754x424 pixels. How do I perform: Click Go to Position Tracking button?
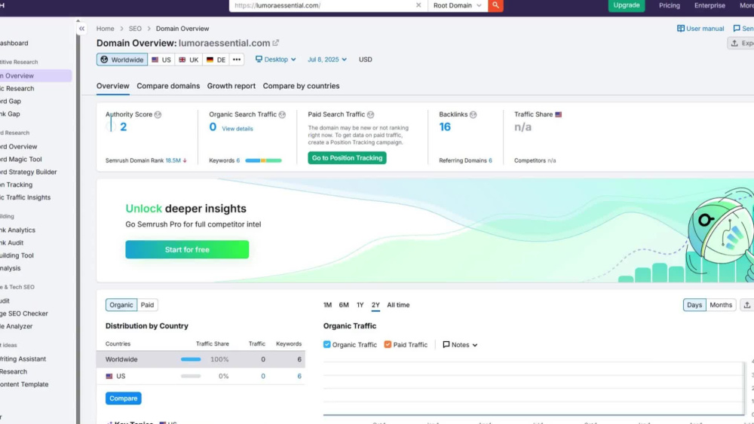(347, 158)
